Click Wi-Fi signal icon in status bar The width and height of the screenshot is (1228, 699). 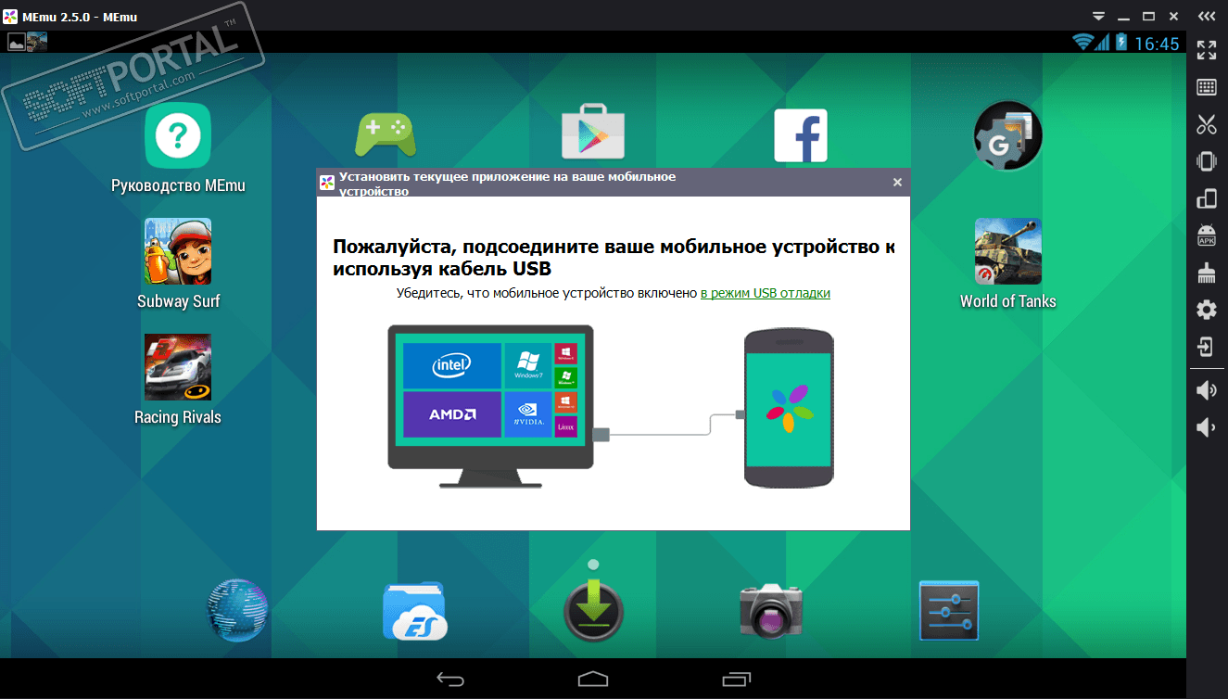tap(1082, 43)
